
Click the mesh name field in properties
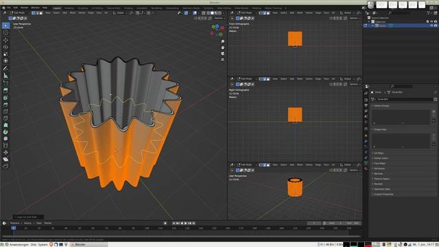point(404,99)
